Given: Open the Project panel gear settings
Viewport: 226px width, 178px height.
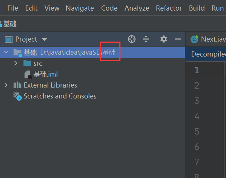Looking at the screenshot, I should (x=164, y=39).
